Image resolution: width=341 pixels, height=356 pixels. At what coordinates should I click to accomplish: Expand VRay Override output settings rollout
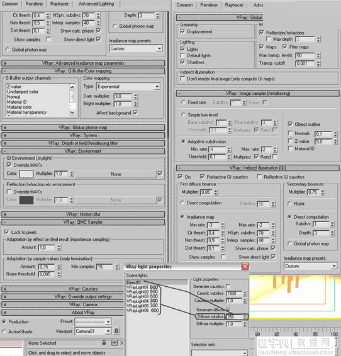63,297
